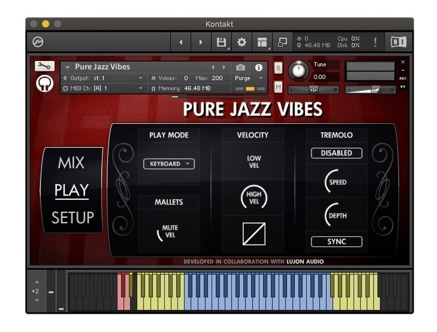
Task: Click the MUTE VEL knob
Action: tap(168, 232)
